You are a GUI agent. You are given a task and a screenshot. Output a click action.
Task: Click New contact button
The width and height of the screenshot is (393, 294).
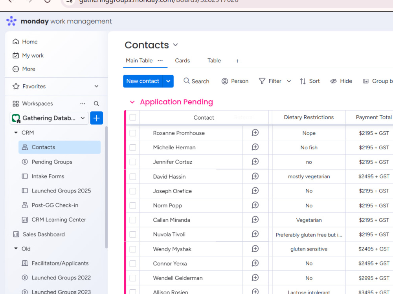click(x=143, y=81)
